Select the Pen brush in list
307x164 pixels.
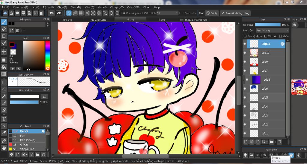pos(27,136)
